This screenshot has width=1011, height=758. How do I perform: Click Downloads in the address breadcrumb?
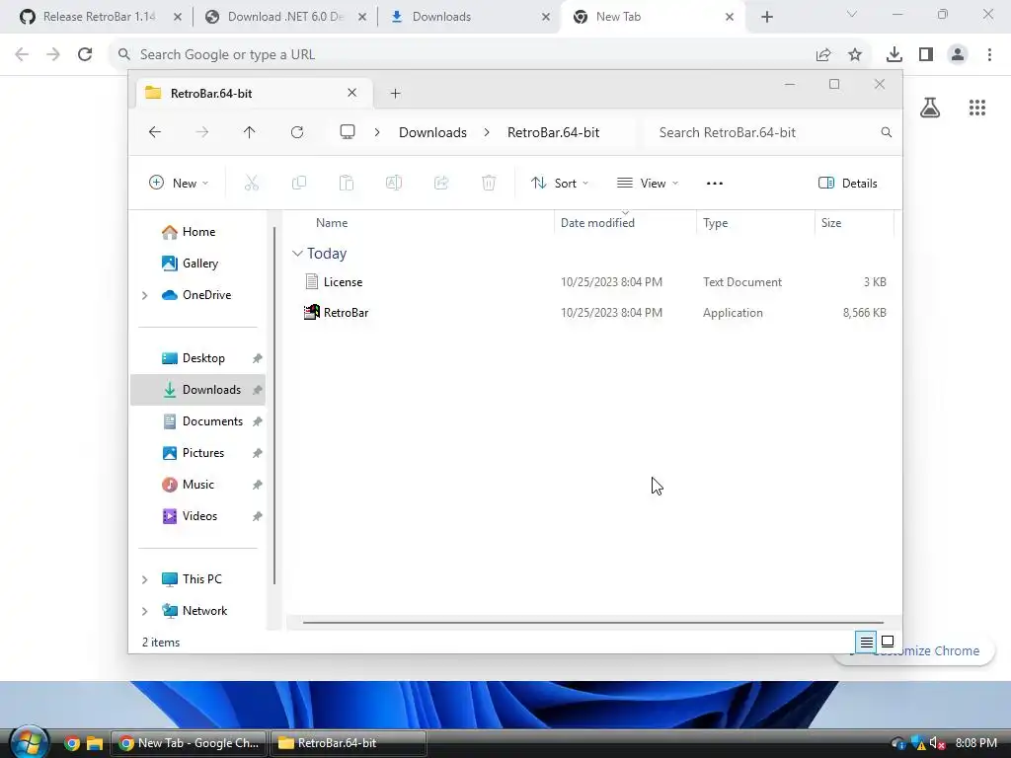(x=432, y=132)
